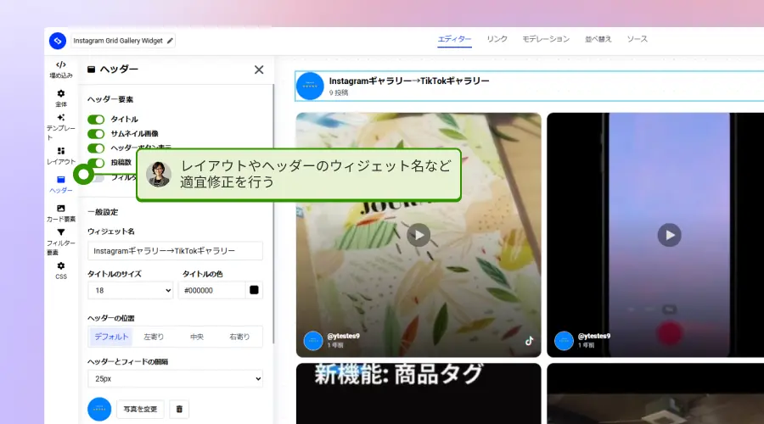The image size is (764, 424).
Task: Click the 9 投稿 post count text
Action: (x=338, y=92)
